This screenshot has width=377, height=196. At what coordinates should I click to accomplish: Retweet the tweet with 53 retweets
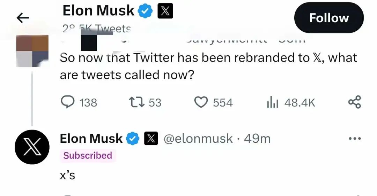click(135, 102)
